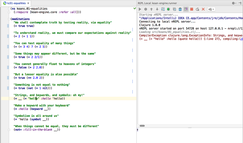
Task: Click the blank __ in hello equality line
Action: point(20,99)
